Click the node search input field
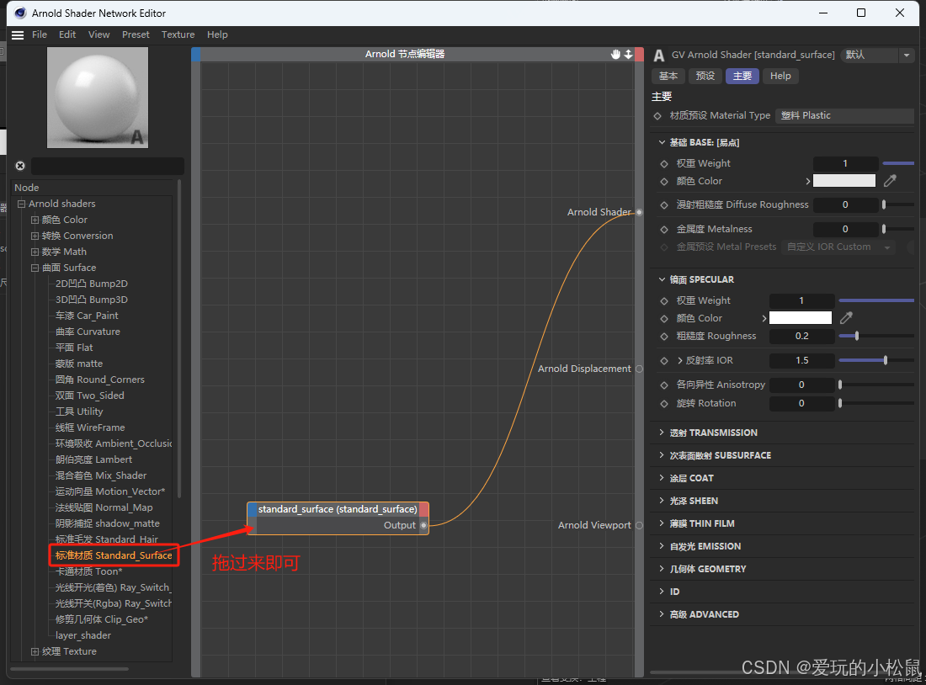Image resolution: width=926 pixels, height=685 pixels. pyautogui.click(x=108, y=166)
